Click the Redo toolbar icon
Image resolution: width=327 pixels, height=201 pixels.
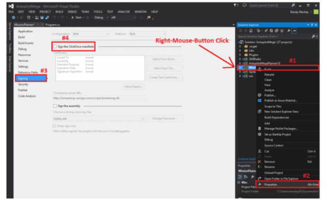tap(62, 18)
